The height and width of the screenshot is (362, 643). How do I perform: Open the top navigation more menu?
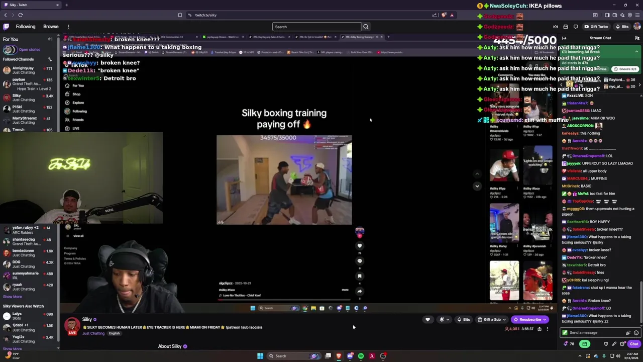[x=68, y=27]
